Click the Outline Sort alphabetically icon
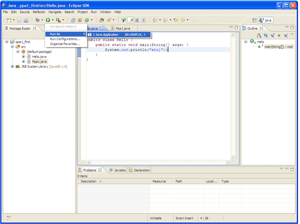Image resolution: width=300 pixels, height=224 pixels. [x=259, y=35]
